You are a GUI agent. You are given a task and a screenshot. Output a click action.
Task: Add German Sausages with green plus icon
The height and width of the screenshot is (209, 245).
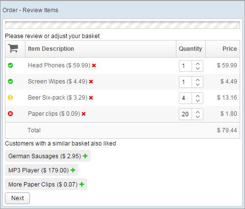pos(85,156)
